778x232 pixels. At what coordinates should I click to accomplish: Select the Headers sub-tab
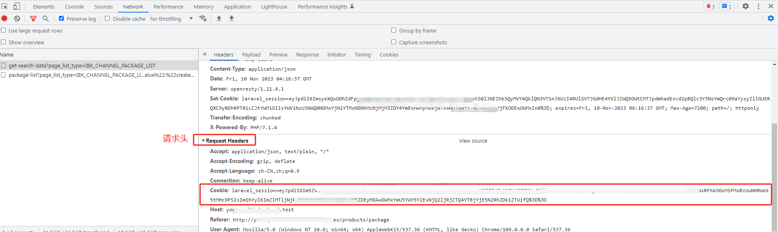click(x=224, y=54)
